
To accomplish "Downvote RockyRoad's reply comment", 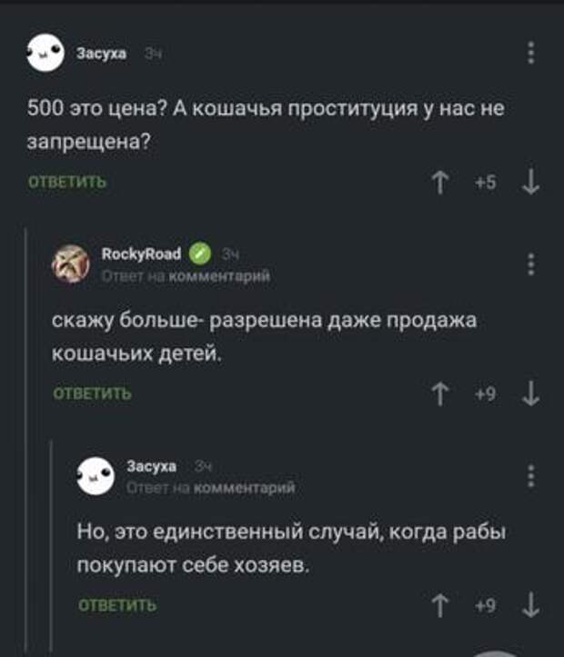I will tap(531, 393).
